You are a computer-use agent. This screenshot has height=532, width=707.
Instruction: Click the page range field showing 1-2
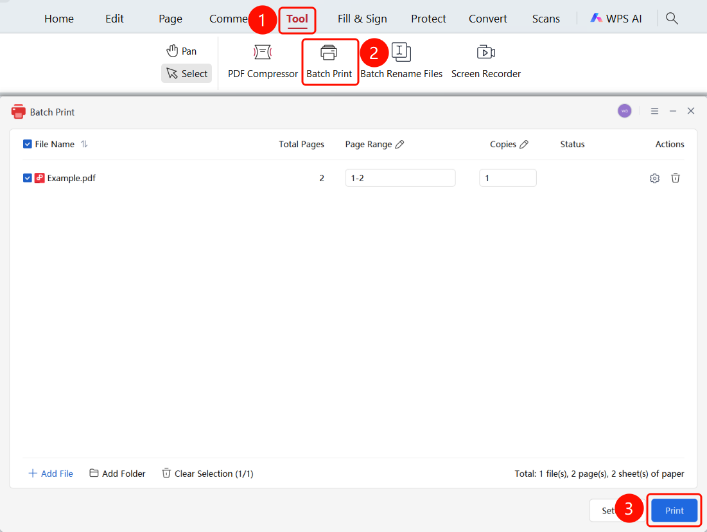(x=401, y=178)
